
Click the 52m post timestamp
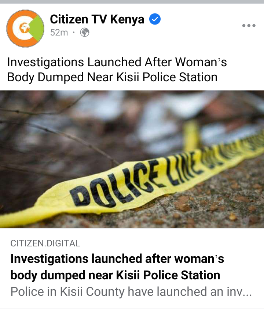click(59, 32)
